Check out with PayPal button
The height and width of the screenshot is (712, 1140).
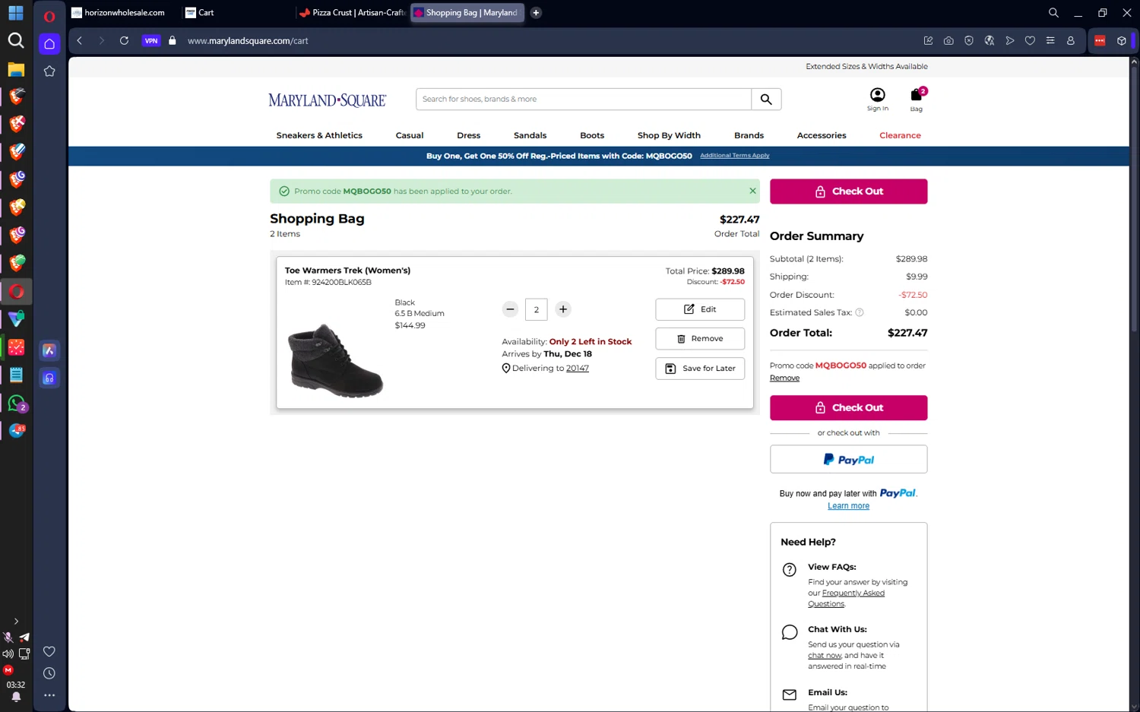tap(848, 460)
